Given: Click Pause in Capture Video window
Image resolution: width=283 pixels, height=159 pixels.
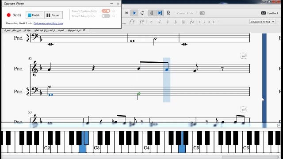Looking at the screenshot, I should click(x=54, y=15).
